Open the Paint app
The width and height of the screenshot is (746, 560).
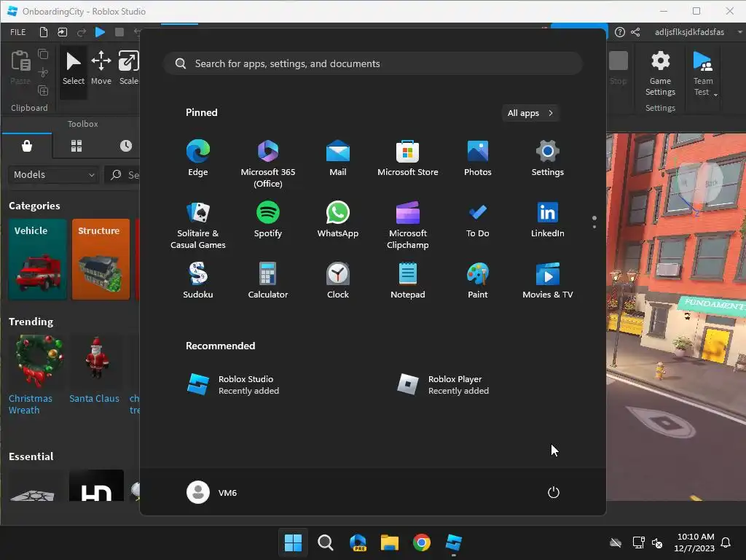pyautogui.click(x=478, y=281)
